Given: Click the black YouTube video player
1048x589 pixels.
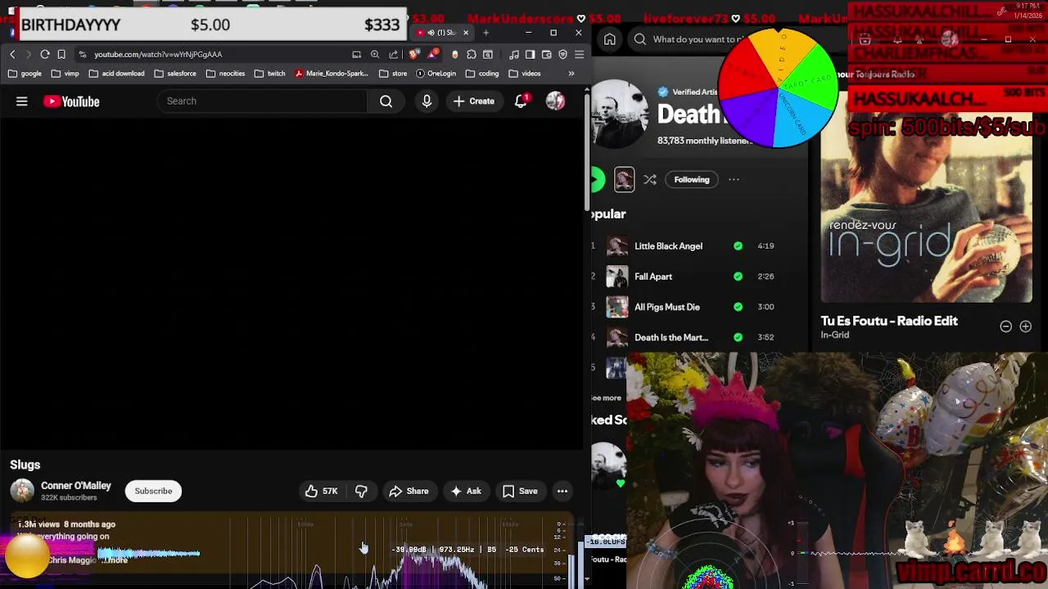Looking at the screenshot, I should click(x=293, y=284).
